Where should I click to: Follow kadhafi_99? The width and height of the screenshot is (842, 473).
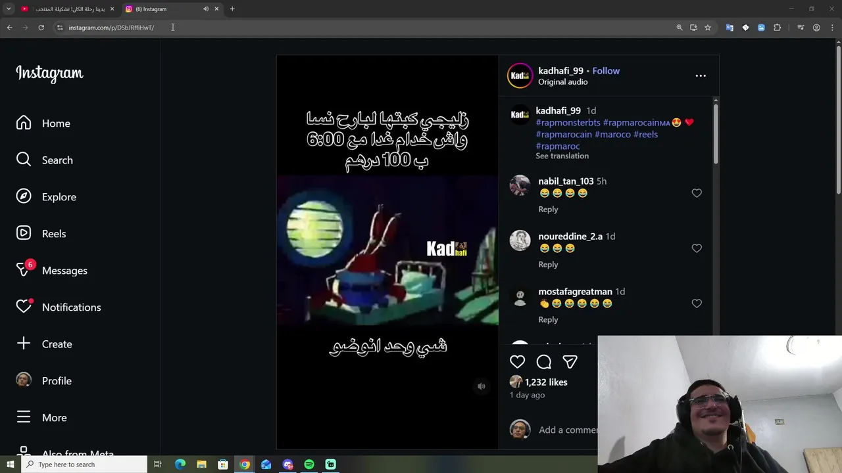(606, 71)
